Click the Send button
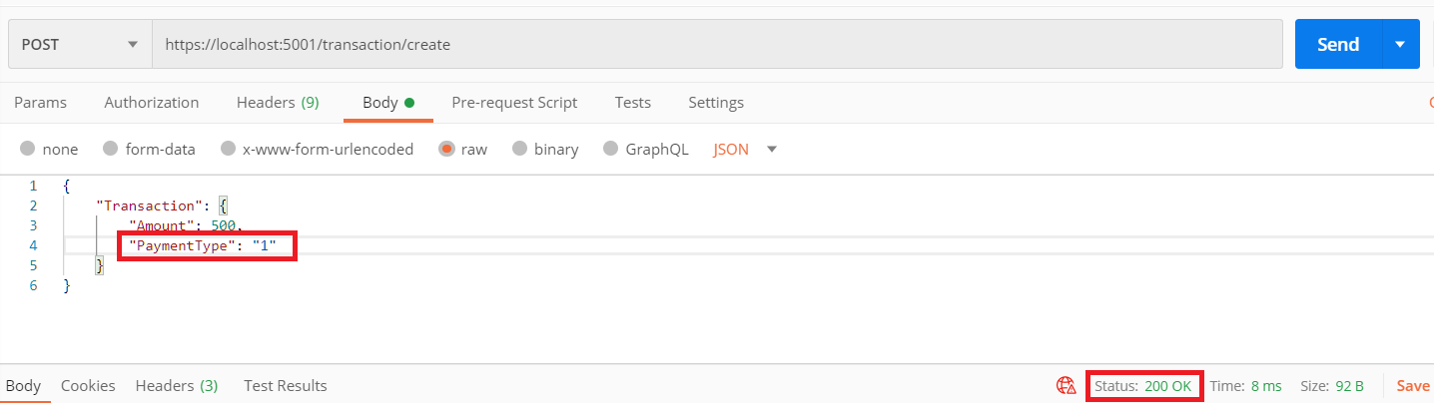 [1338, 45]
